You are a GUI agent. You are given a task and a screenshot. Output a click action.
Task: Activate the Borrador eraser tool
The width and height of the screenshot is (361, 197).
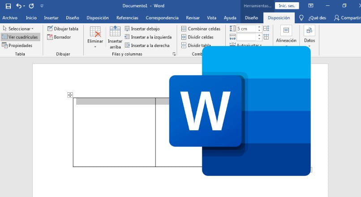(59, 37)
